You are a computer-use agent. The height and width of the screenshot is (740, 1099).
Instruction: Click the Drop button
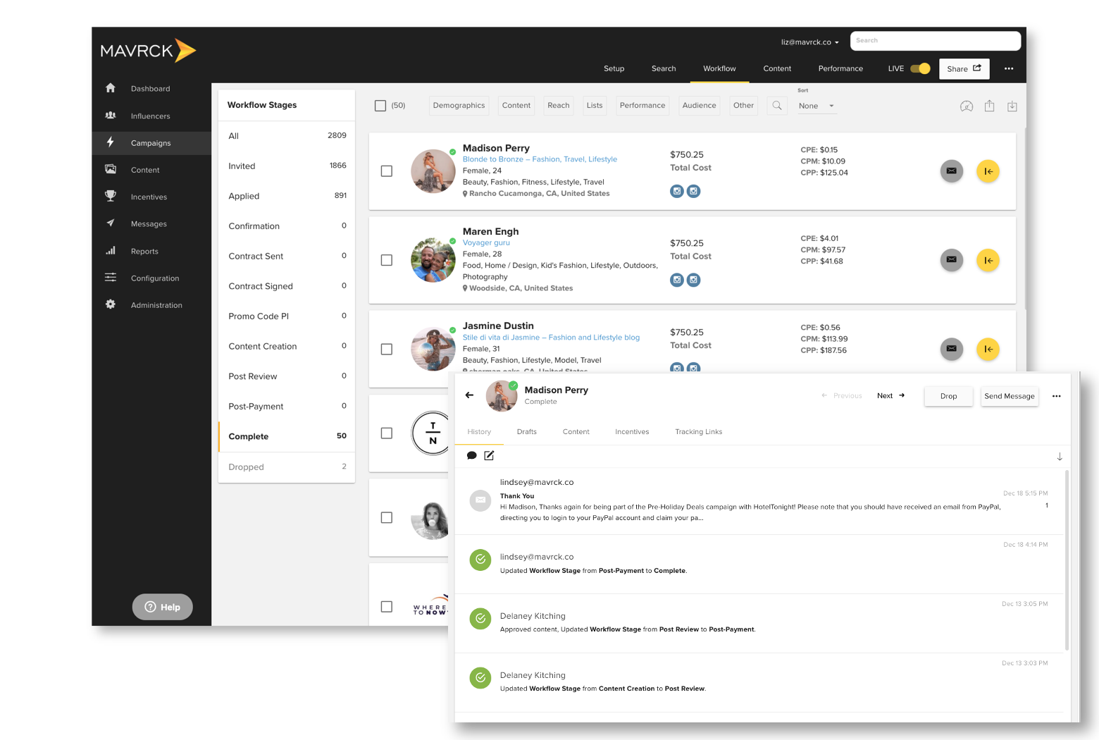pos(948,396)
